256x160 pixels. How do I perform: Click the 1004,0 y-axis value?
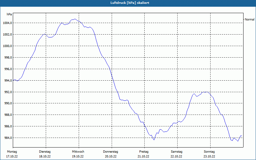point(7,23)
